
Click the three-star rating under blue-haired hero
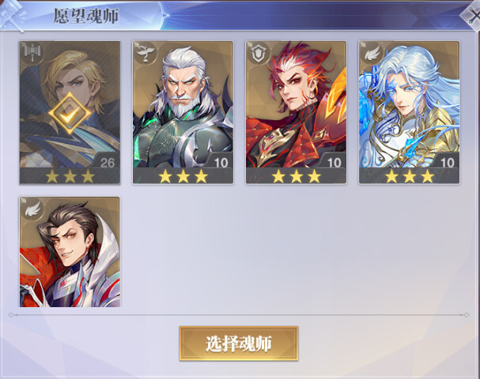[x=410, y=176]
